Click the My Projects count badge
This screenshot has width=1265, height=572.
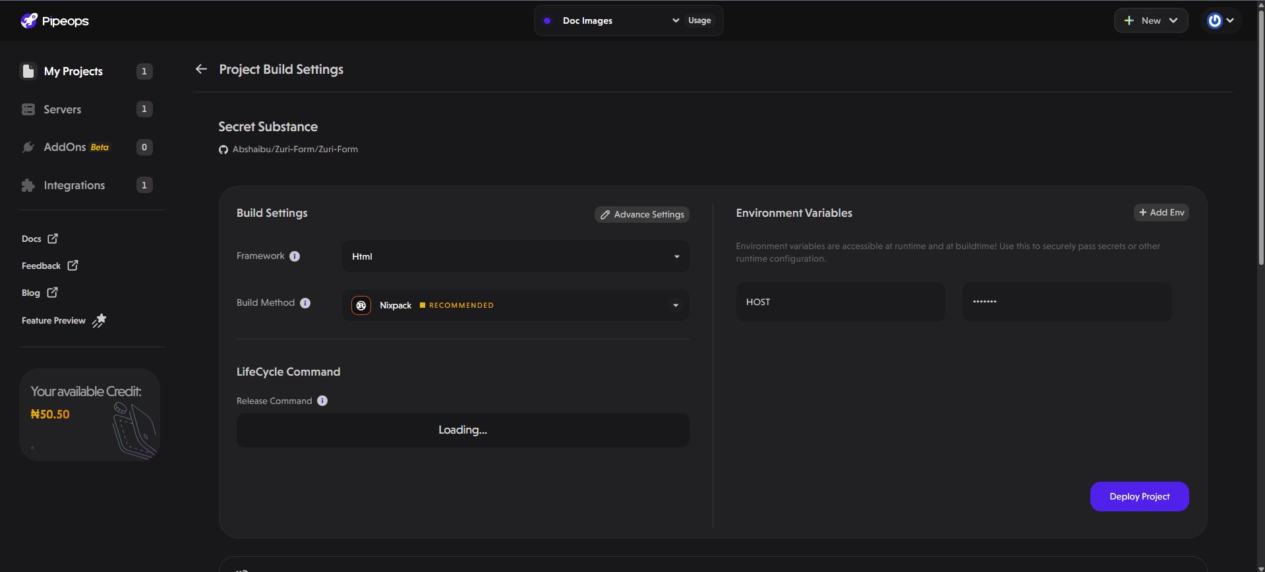click(x=144, y=71)
